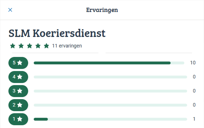The width and height of the screenshot is (204, 128).
Task: Click the 4-star empty progress bar
Action: (110, 77)
